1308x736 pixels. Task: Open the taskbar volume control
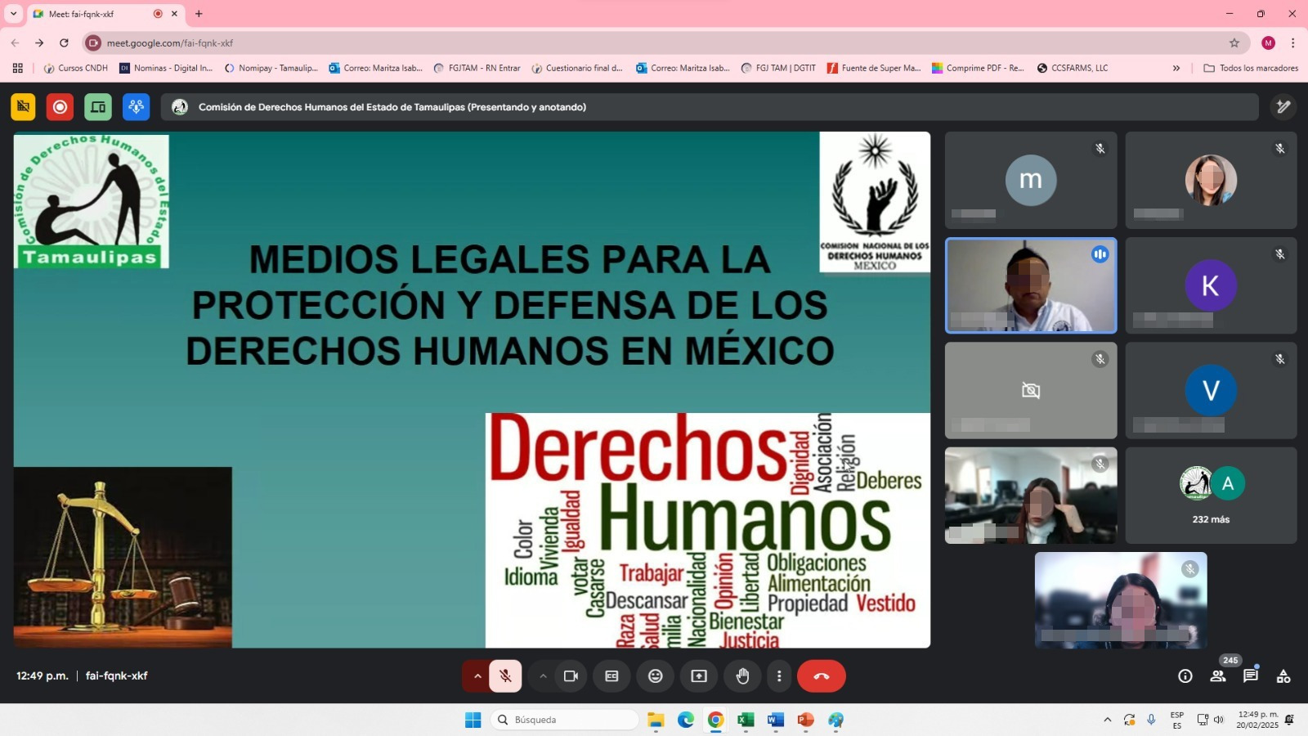(x=1218, y=720)
